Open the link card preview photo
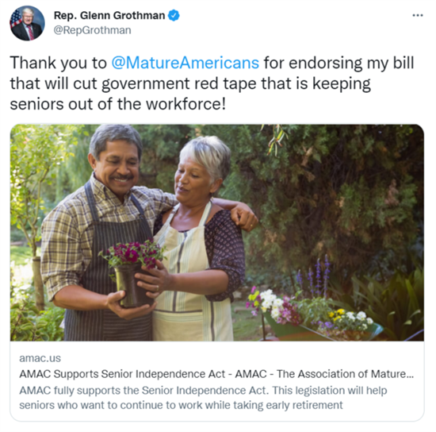The image size is (436, 432). 217,233
